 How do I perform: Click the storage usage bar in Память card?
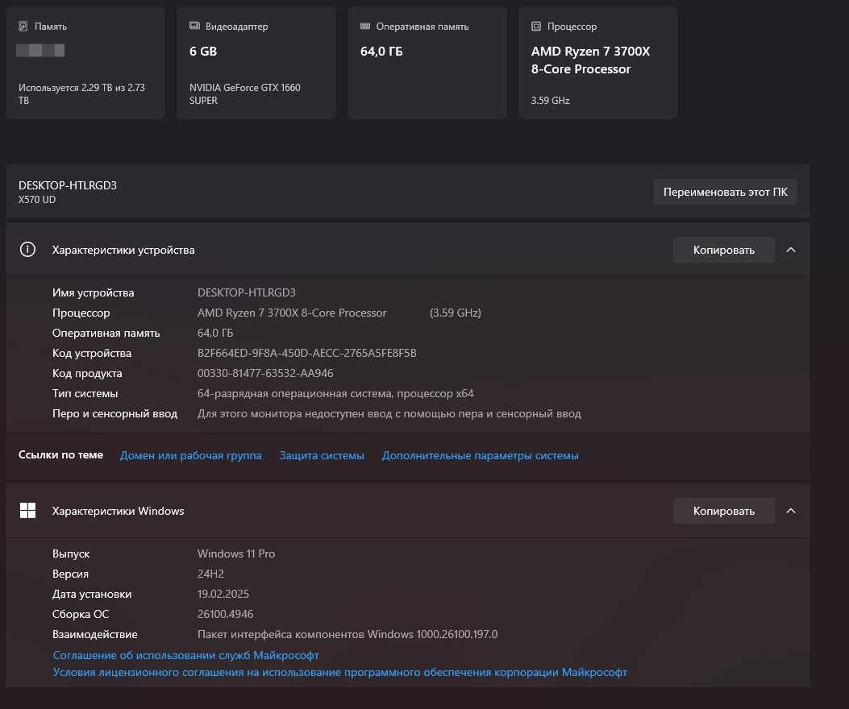40,50
